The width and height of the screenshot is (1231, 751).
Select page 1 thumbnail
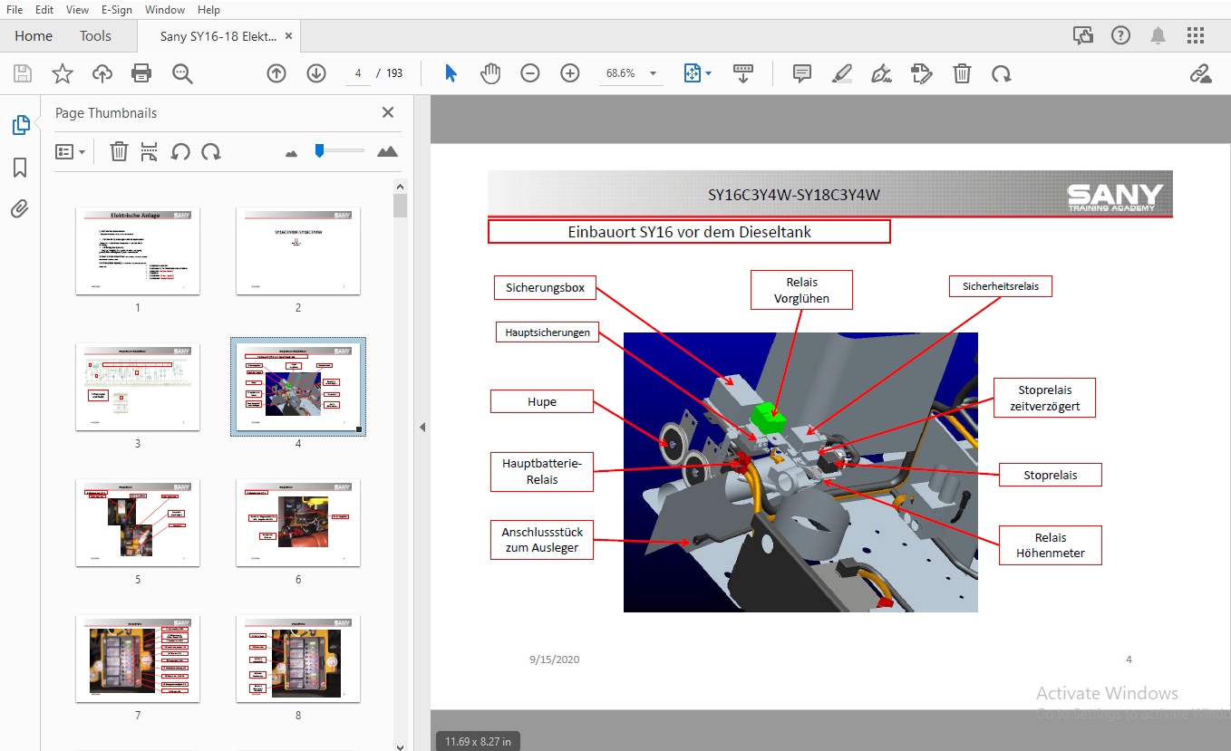click(138, 251)
